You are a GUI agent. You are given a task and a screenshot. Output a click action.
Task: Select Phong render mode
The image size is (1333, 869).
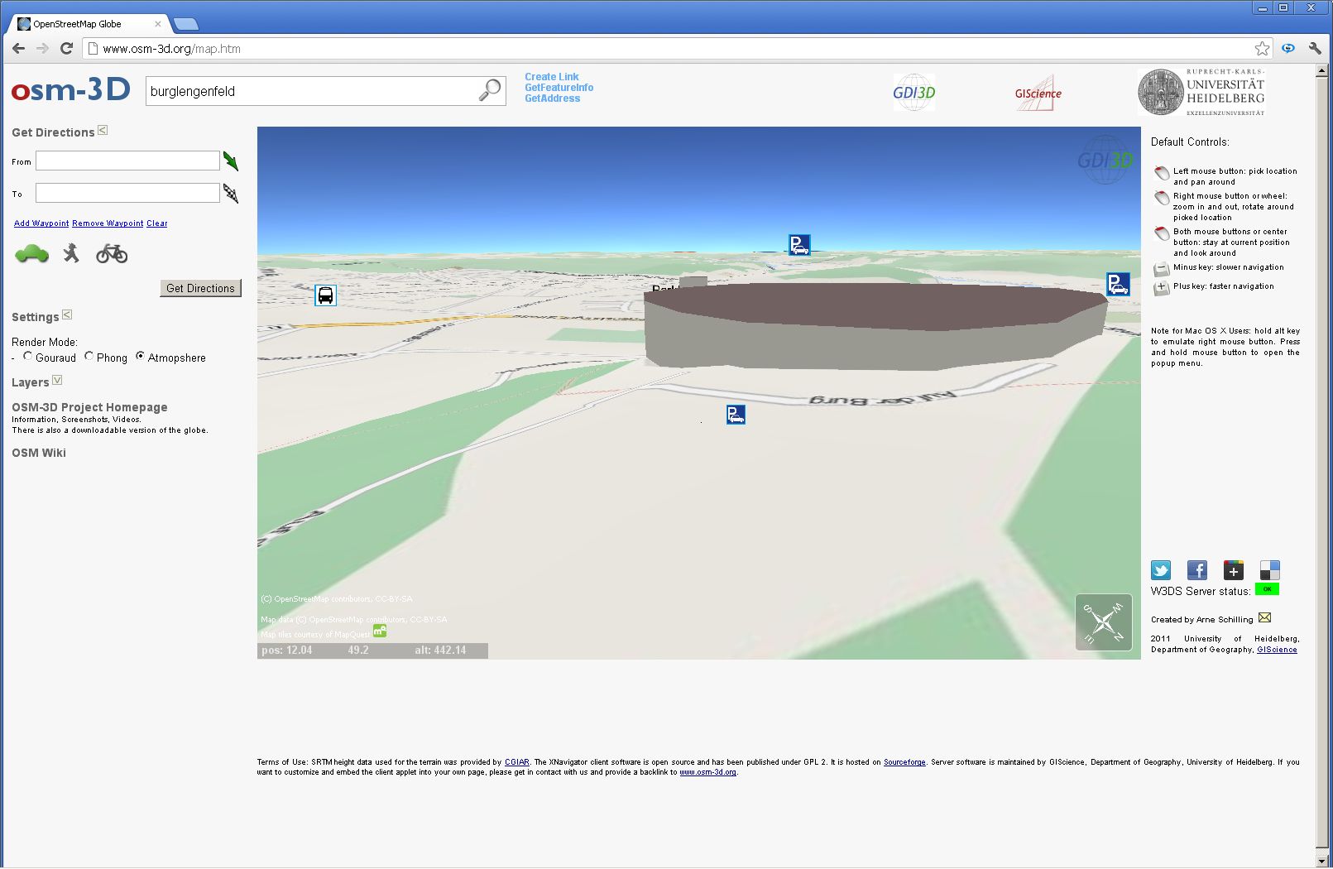click(89, 357)
